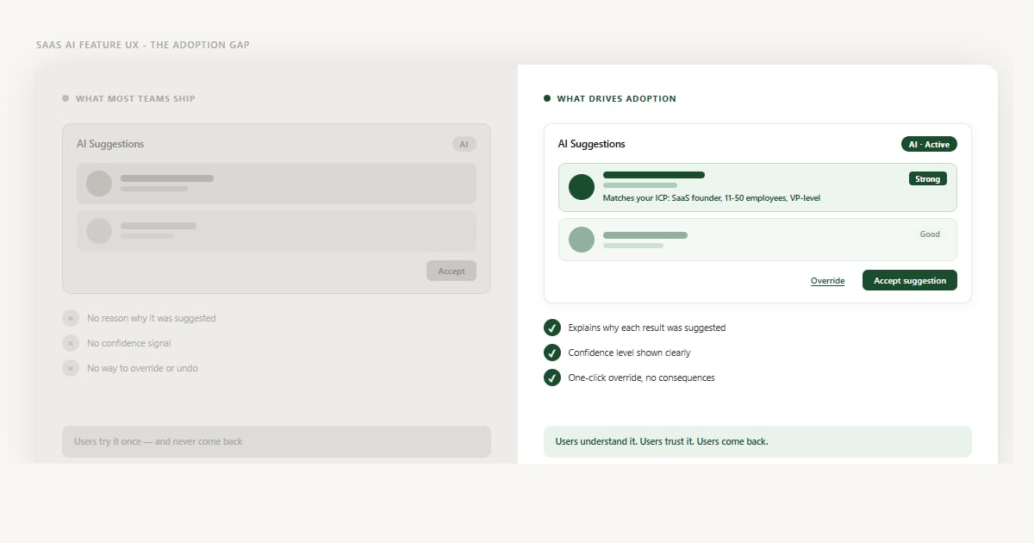Click the avatar of the 'Good' rated suggestion
The width and height of the screenshot is (1034, 543).
581,240
